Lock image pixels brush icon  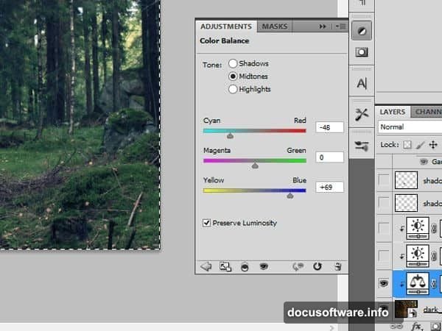[420, 145]
